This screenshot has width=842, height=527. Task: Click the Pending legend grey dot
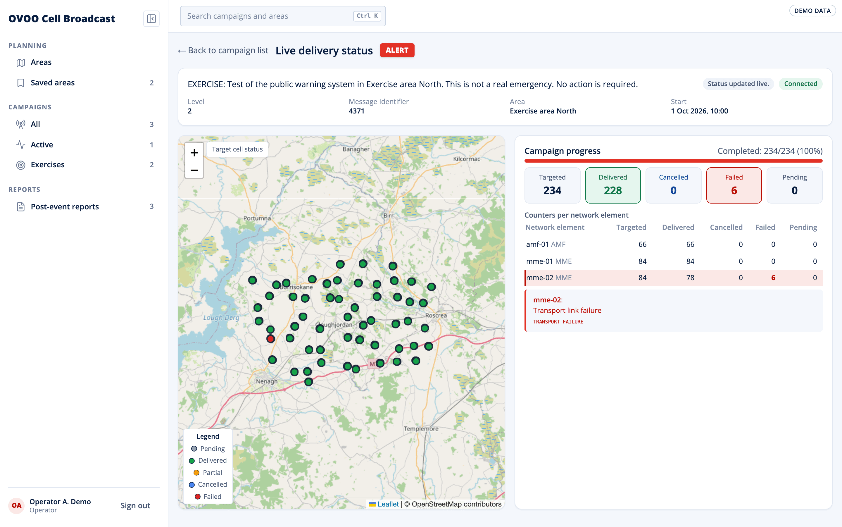[194, 449]
